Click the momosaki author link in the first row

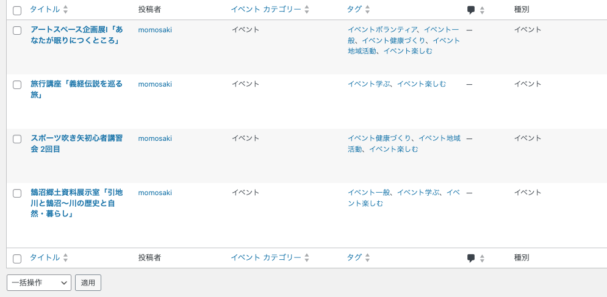[155, 30]
